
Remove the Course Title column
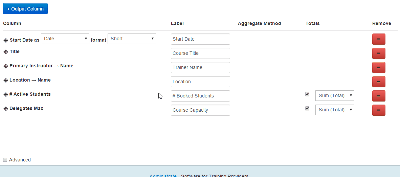point(379,53)
